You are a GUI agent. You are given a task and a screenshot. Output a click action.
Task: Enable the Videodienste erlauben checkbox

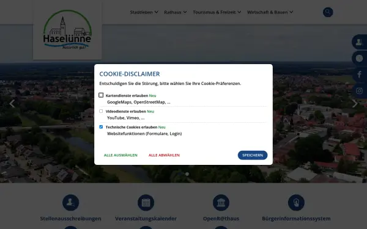(x=101, y=111)
